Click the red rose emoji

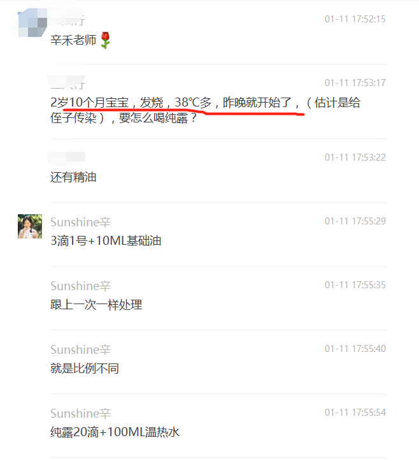(106, 40)
